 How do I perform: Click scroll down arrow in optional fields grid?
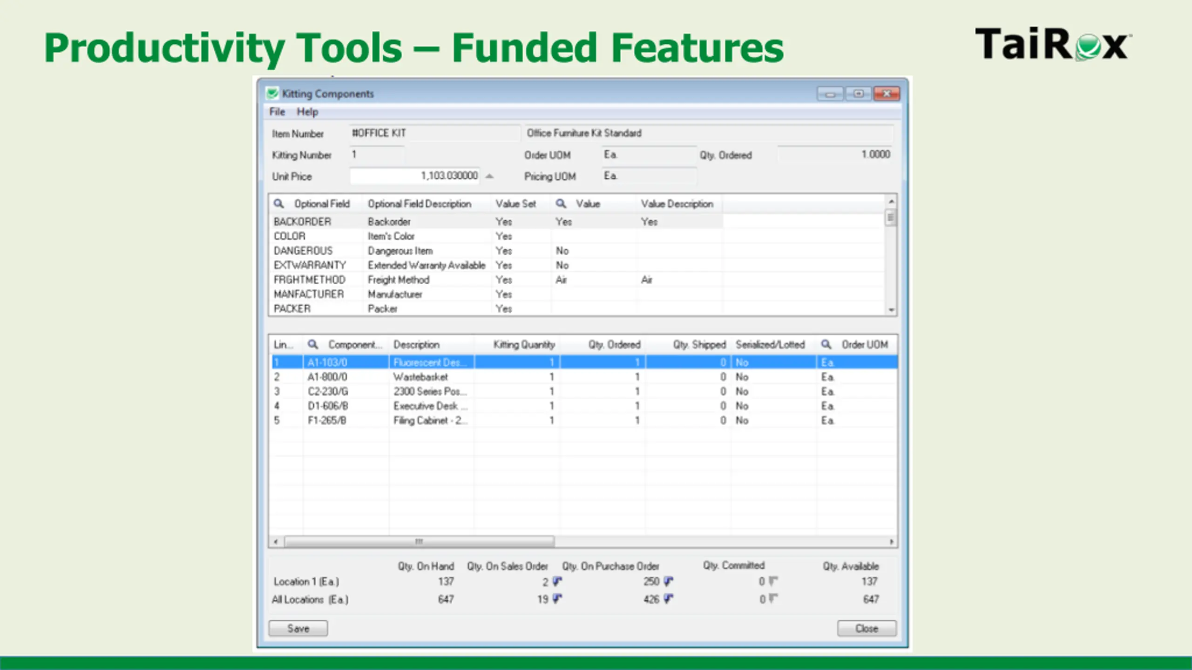(x=891, y=309)
